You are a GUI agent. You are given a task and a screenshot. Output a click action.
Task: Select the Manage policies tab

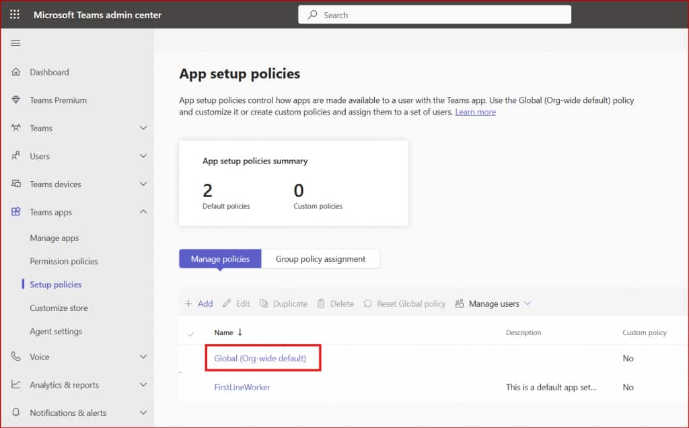tap(220, 258)
